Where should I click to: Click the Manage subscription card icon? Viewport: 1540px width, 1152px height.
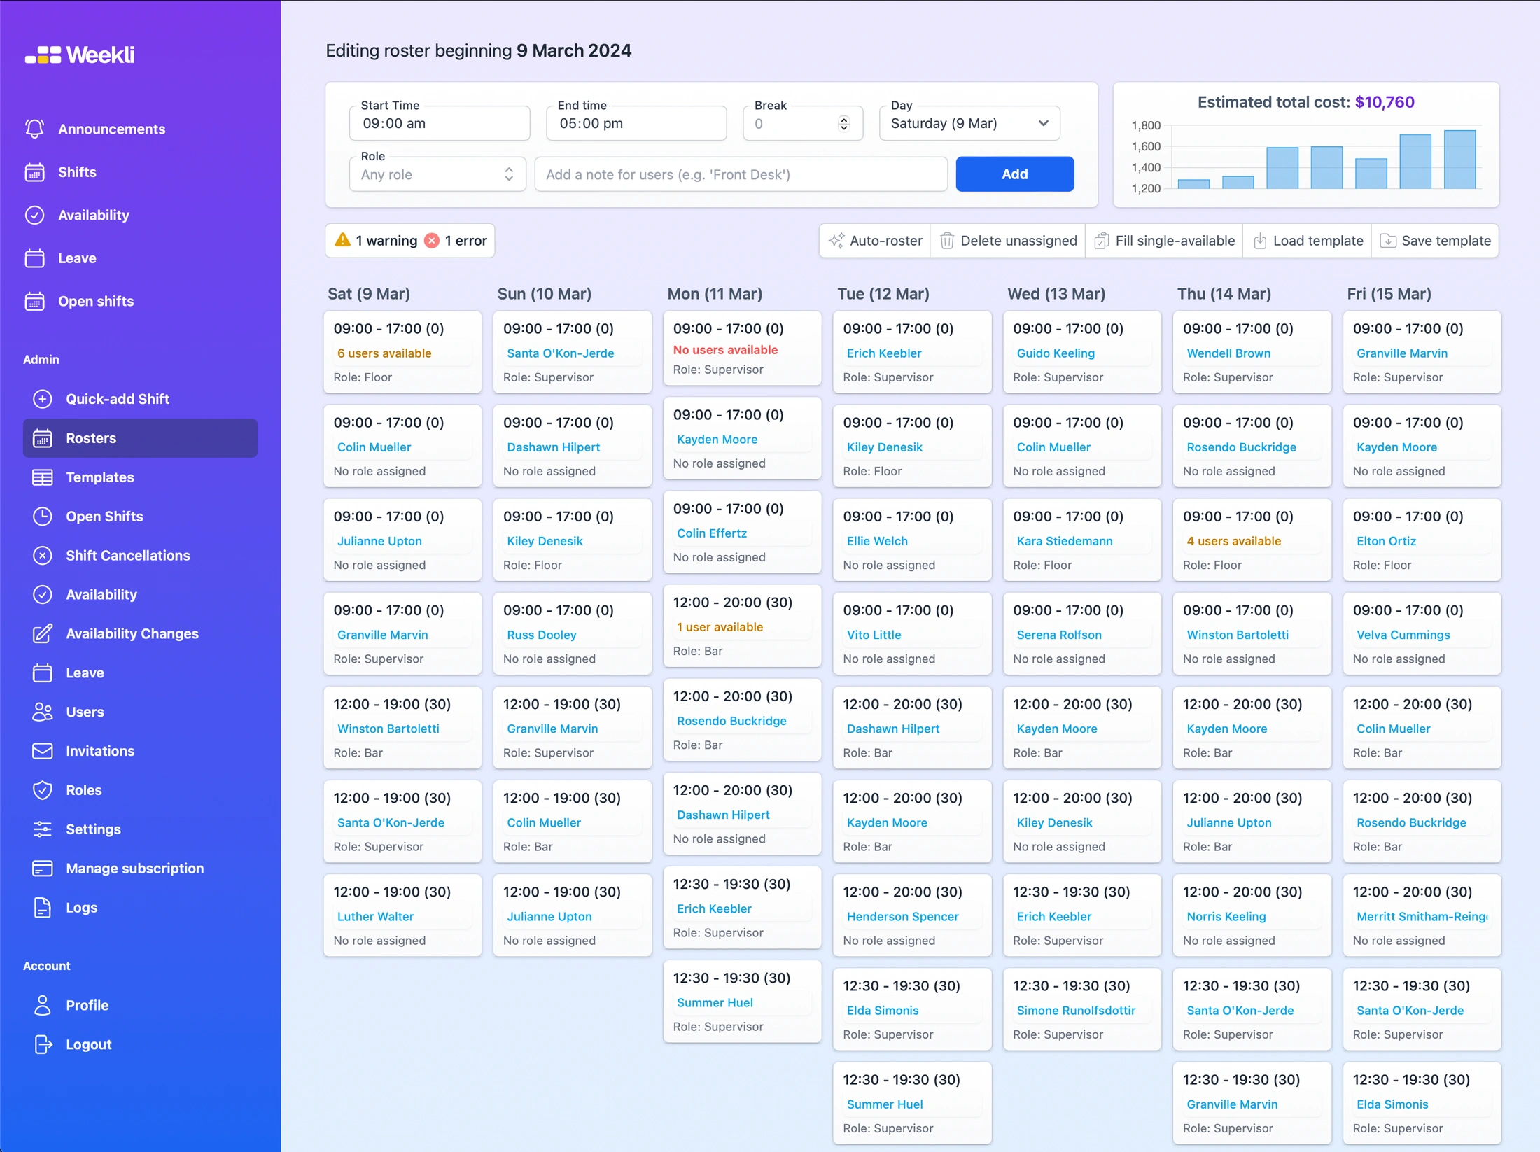tap(42, 869)
